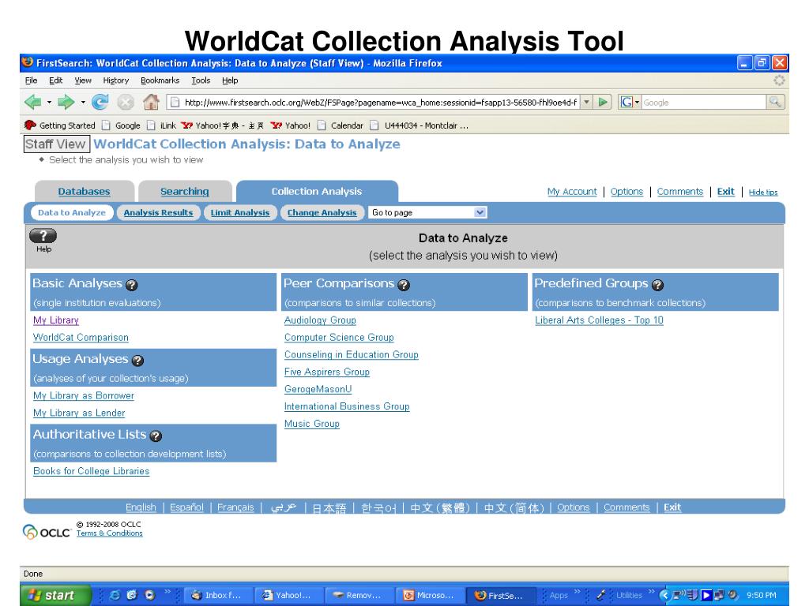
Task: Open Liberal Arts Colleges - Top 10
Action: click(599, 320)
